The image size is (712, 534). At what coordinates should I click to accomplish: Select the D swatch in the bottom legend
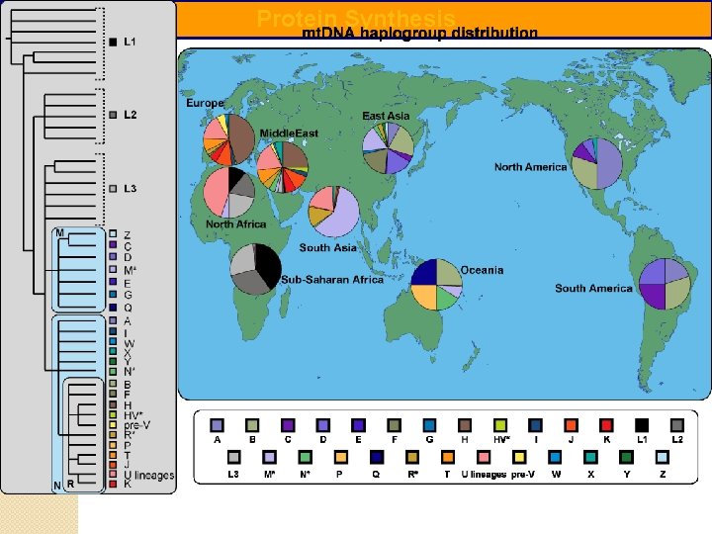pos(322,425)
